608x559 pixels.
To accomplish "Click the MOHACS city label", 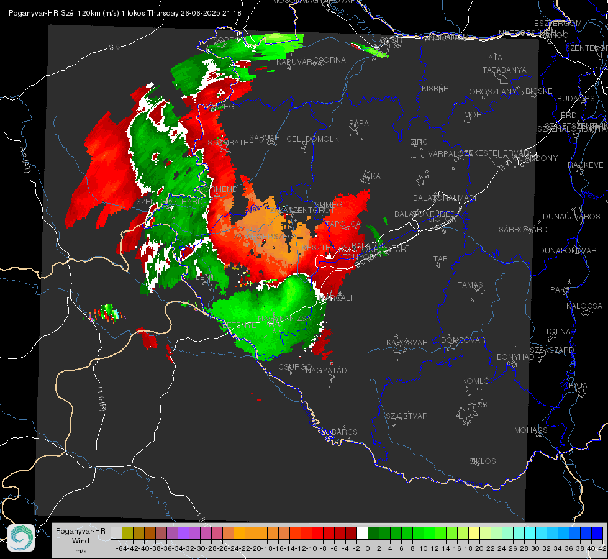I will pos(530,430).
